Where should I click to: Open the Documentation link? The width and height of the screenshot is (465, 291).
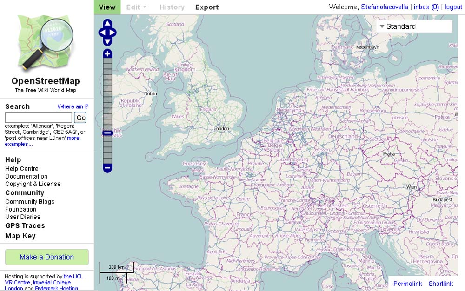(26, 176)
